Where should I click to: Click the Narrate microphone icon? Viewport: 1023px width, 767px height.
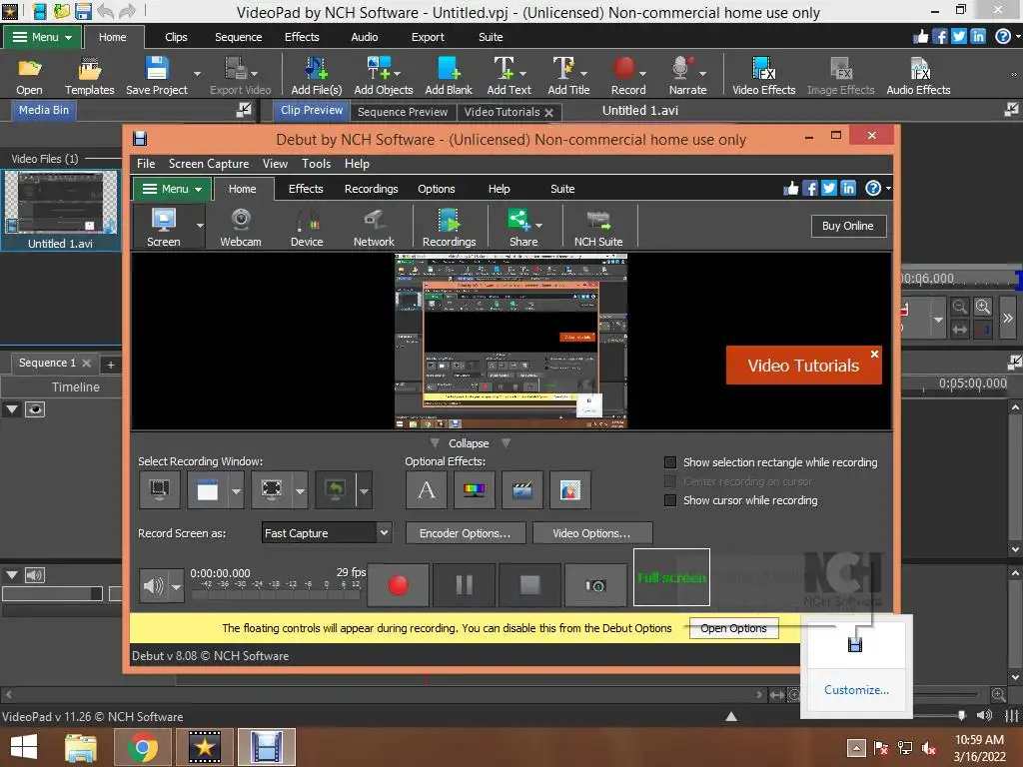[681, 69]
